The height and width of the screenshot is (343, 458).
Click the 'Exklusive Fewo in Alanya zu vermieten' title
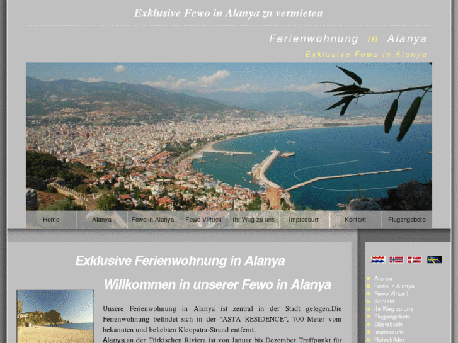(229, 13)
